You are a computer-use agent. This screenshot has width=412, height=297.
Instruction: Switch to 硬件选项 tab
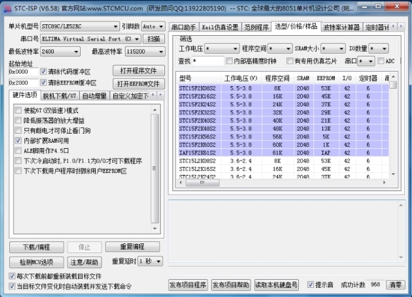[25, 95]
